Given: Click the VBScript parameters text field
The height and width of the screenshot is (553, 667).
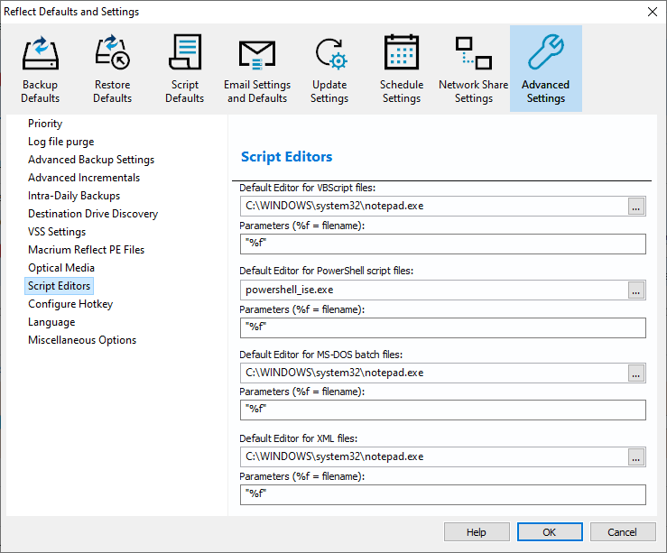Looking at the screenshot, I should point(442,244).
